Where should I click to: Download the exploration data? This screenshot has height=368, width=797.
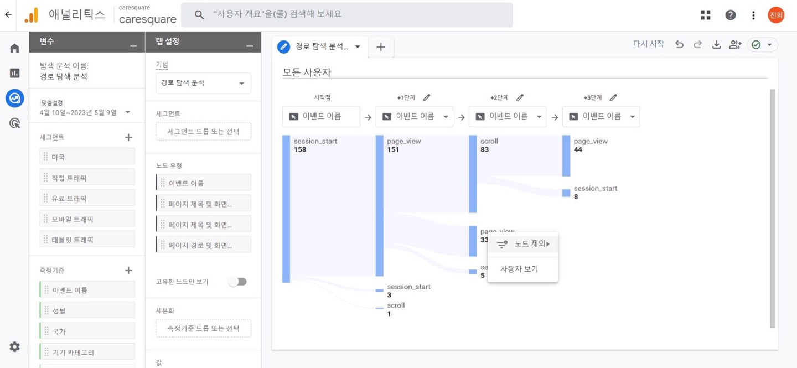[x=716, y=44]
